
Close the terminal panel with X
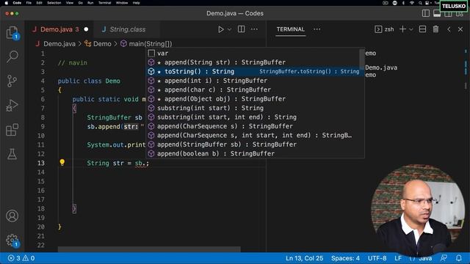click(x=460, y=29)
